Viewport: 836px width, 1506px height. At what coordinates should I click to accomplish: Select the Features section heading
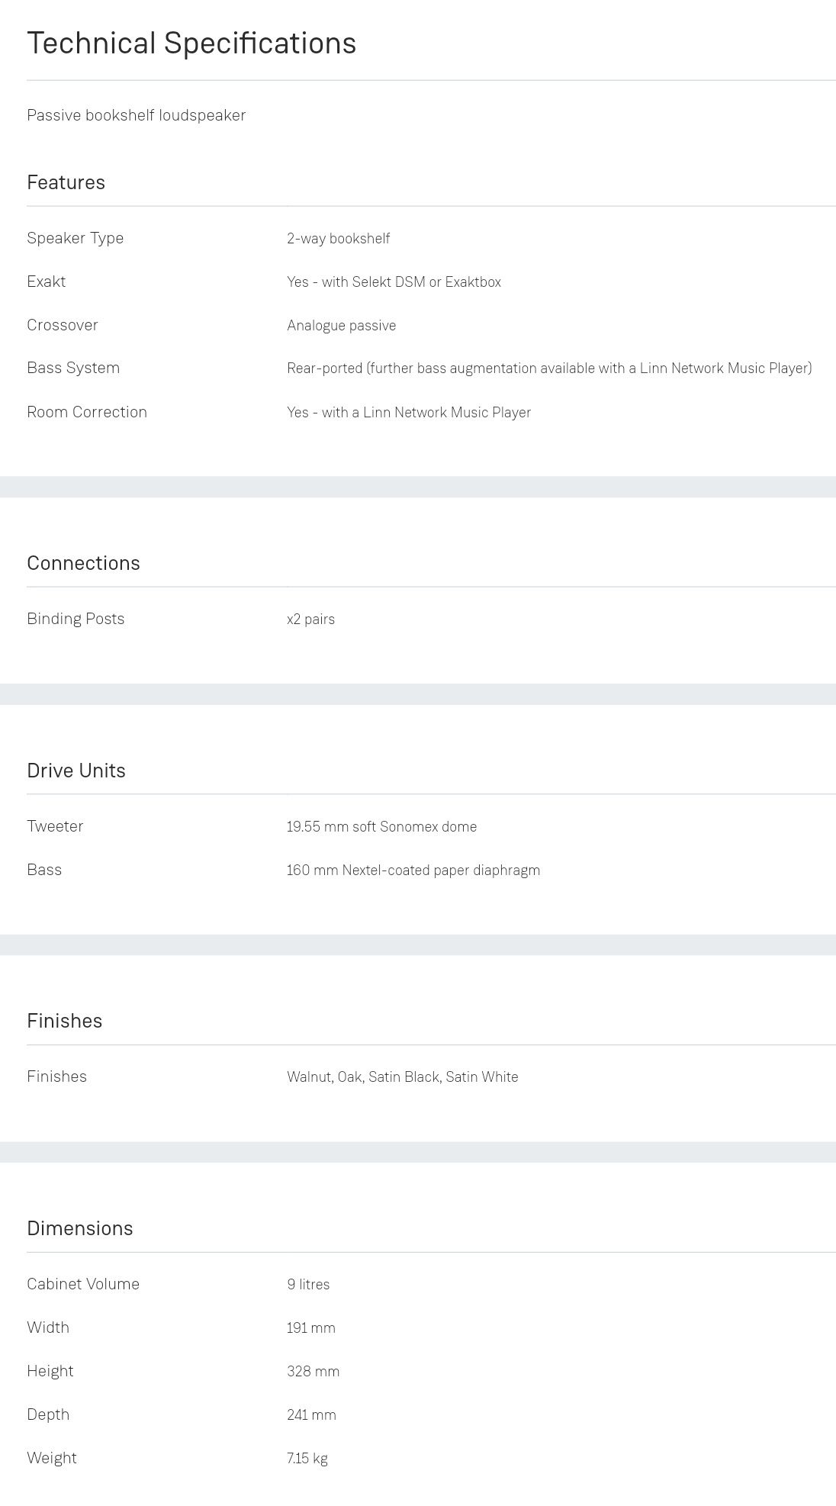point(66,182)
